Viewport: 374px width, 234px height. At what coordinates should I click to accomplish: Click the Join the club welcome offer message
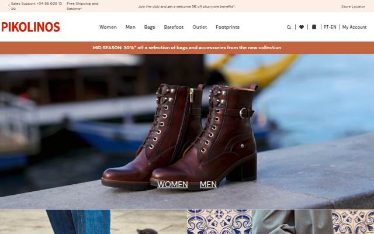[187, 6]
